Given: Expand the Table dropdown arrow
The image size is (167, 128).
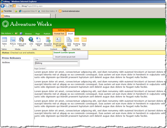Looking at the screenshot, I should tap(5, 46).
